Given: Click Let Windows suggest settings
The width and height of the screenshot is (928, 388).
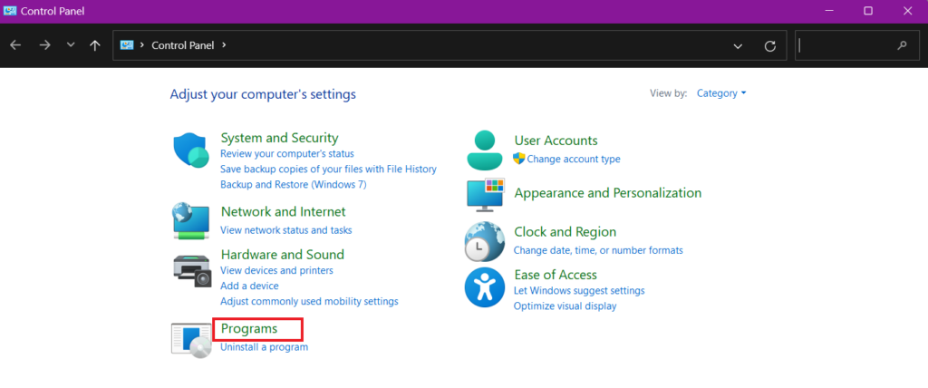Looking at the screenshot, I should 579,291.
